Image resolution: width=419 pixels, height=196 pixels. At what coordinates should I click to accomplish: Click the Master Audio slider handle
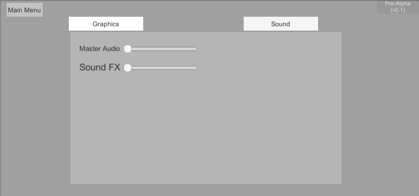point(127,49)
